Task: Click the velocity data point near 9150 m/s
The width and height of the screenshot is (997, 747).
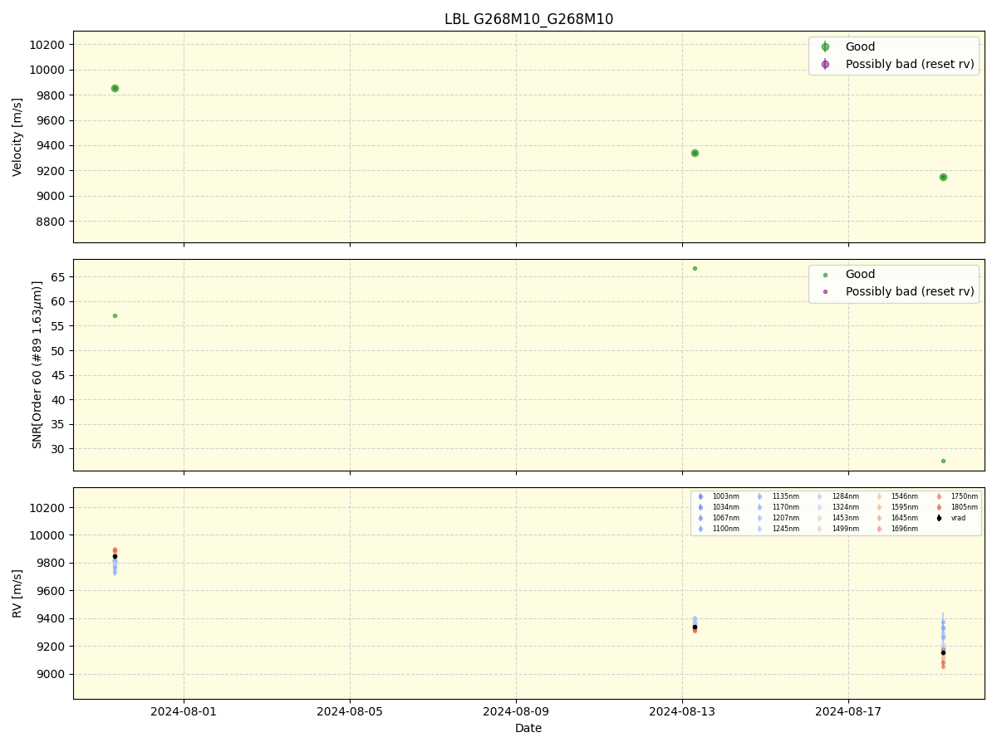Action: click(943, 177)
